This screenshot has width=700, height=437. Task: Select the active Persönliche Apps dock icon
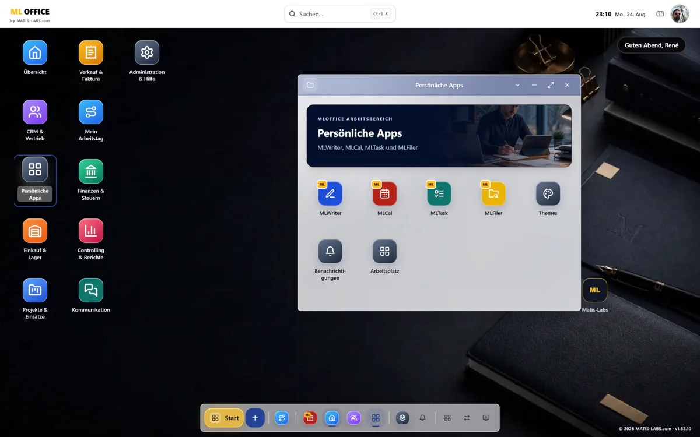[x=376, y=418]
